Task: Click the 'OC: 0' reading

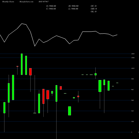Action: click(x=93, y=6)
